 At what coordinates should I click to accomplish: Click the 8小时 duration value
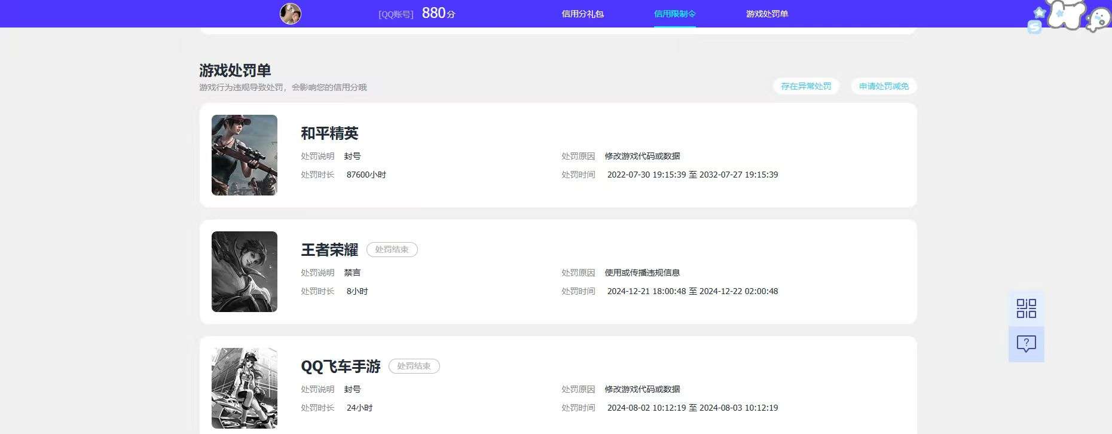click(x=357, y=291)
